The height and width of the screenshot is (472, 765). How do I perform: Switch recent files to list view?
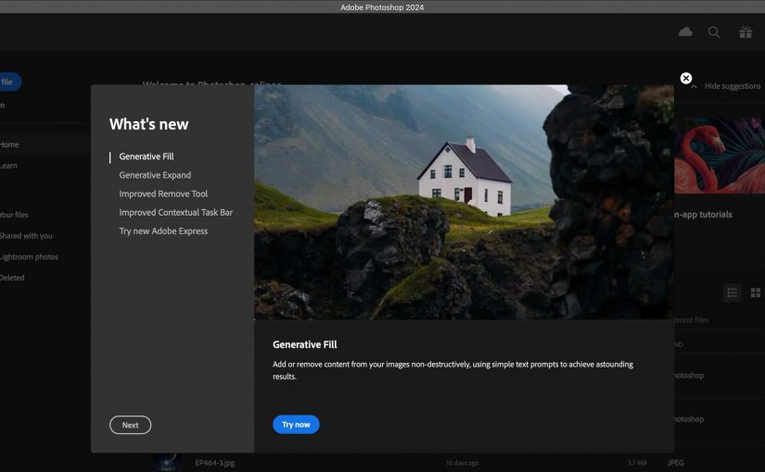click(x=732, y=292)
